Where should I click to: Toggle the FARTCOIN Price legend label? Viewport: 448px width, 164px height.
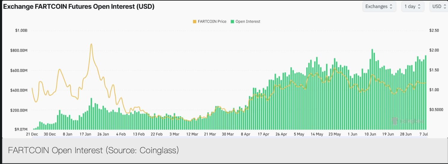pos(212,22)
